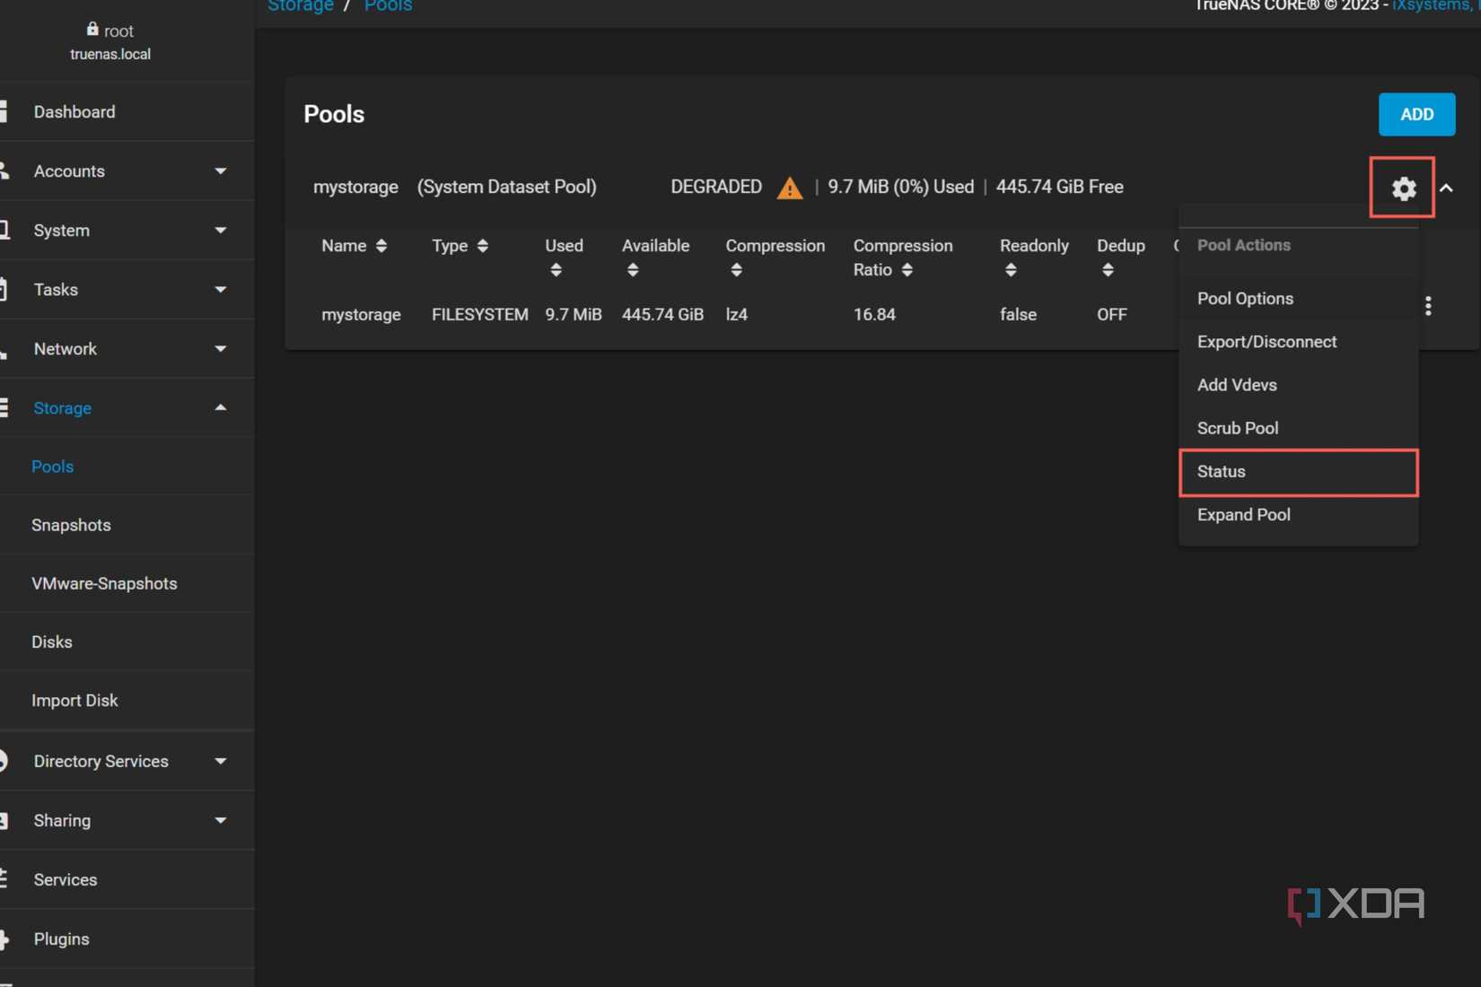This screenshot has height=987, width=1481.
Task: Click the mystorage dataset name cell
Action: [x=361, y=315]
